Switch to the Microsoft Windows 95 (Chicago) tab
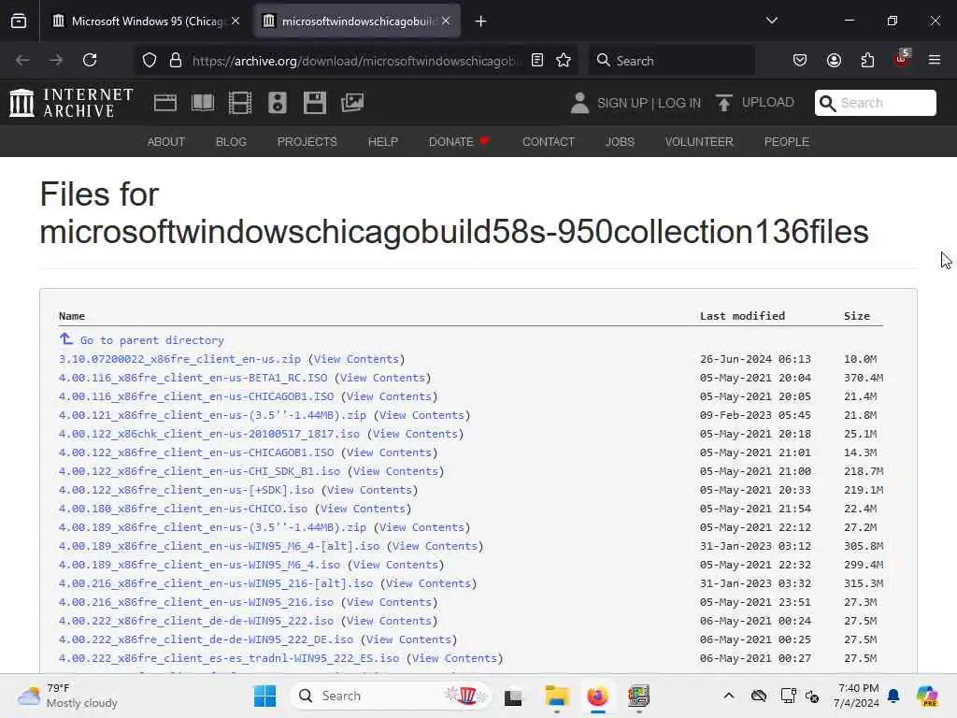Image resolution: width=957 pixels, height=718 pixels. pyautogui.click(x=145, y=22)
